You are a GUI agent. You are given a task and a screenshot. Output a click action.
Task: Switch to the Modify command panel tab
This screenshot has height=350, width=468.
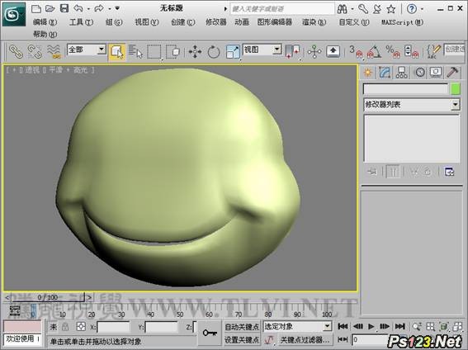coord(385,73)
